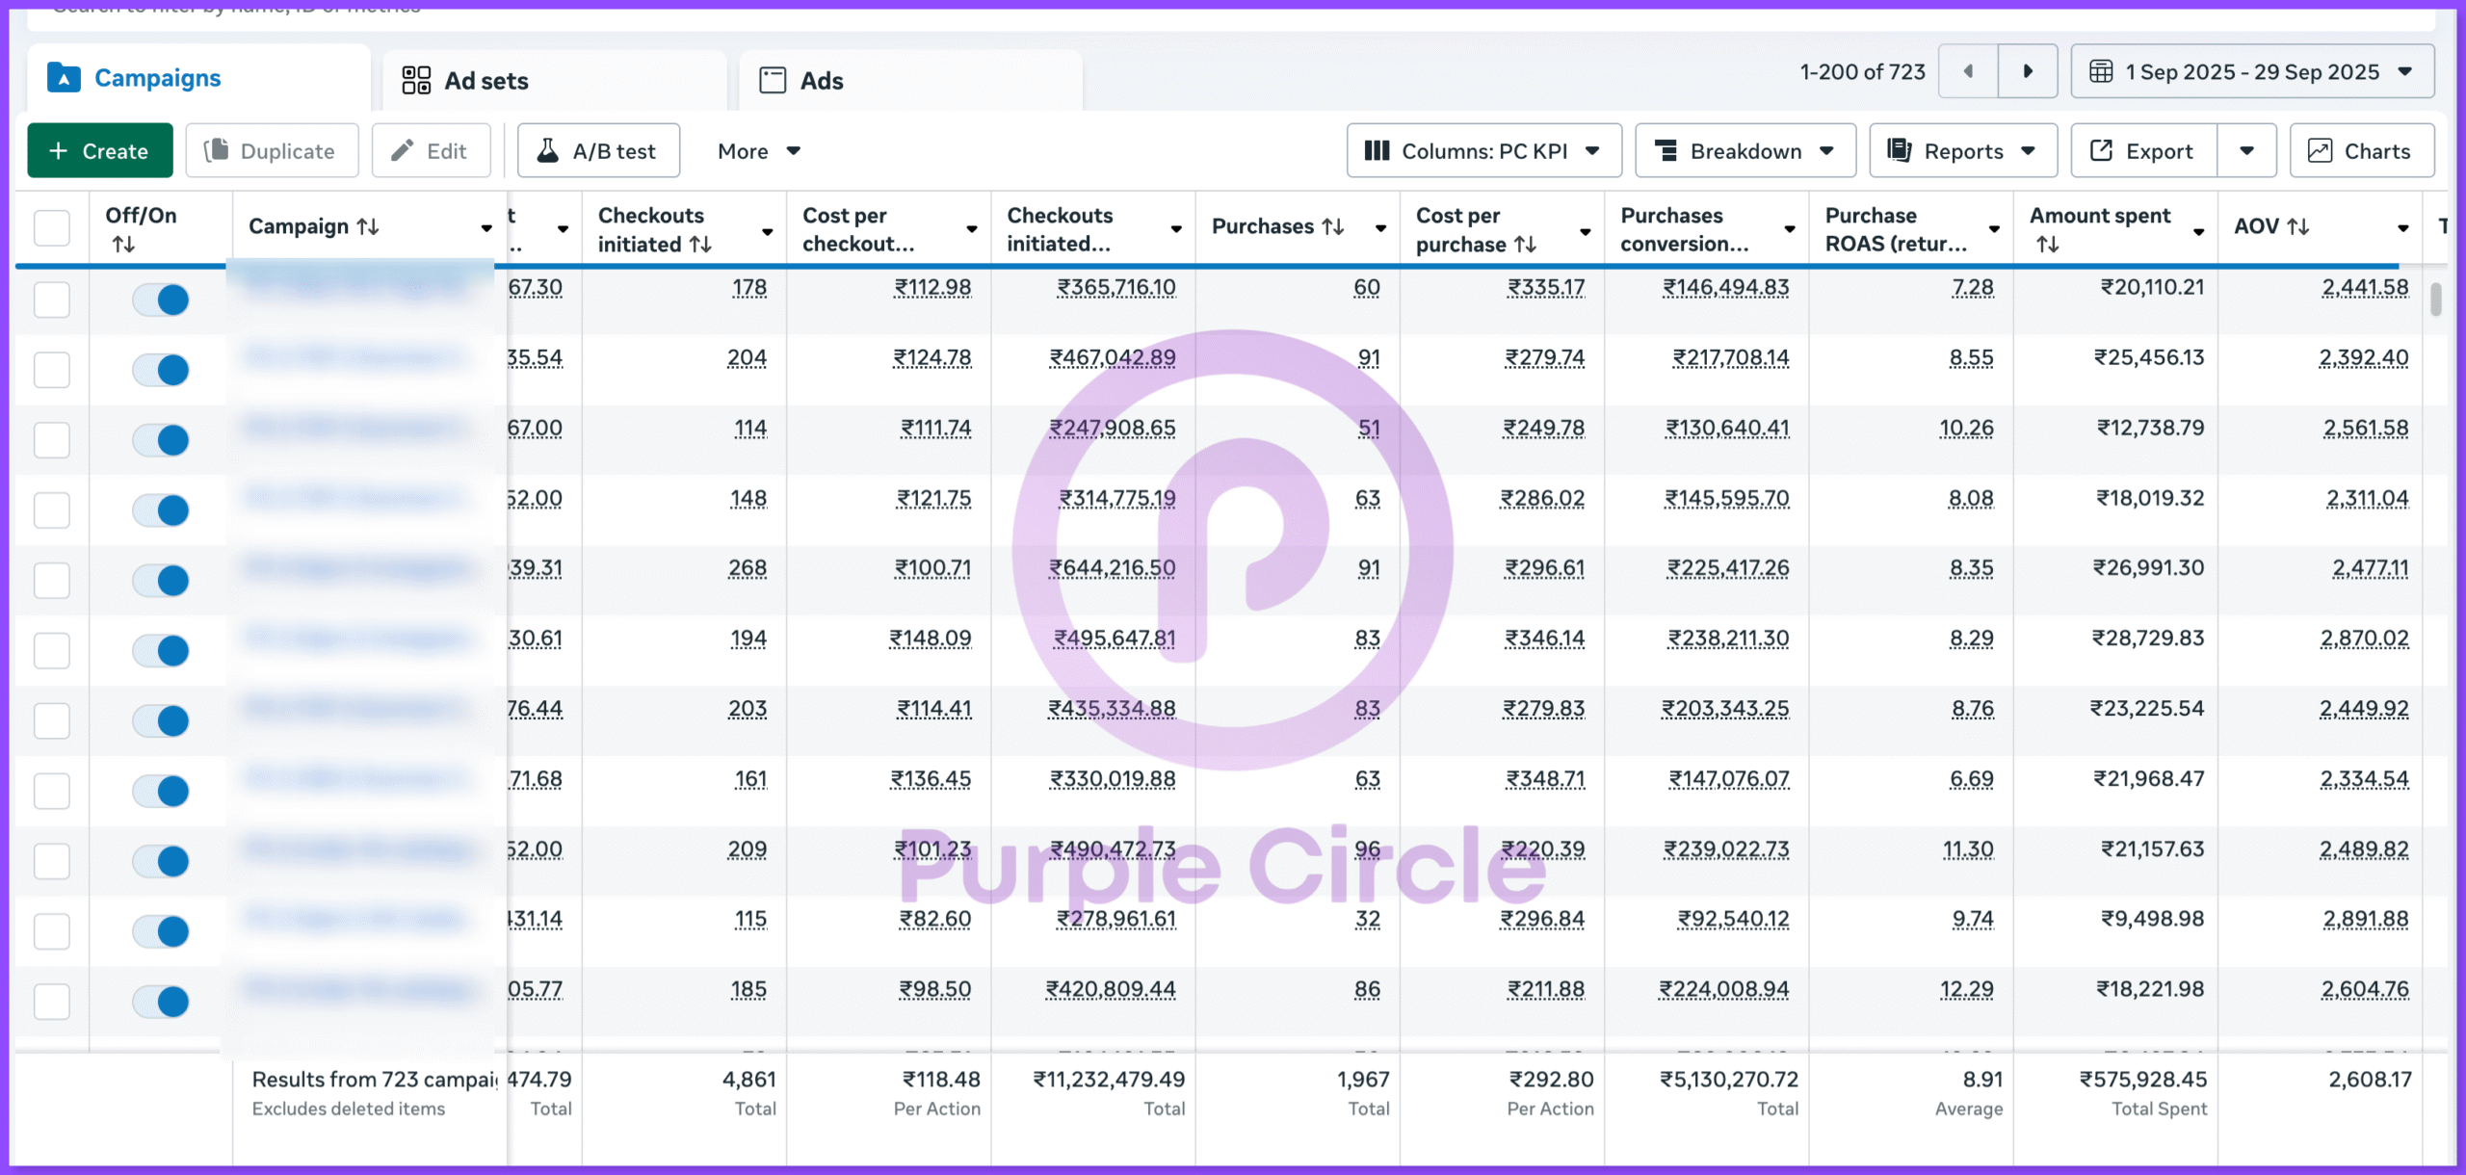Click the next page arrow icon
The width and height of the screenshot is (2466, 1175).
click(x=2027, y=71)
